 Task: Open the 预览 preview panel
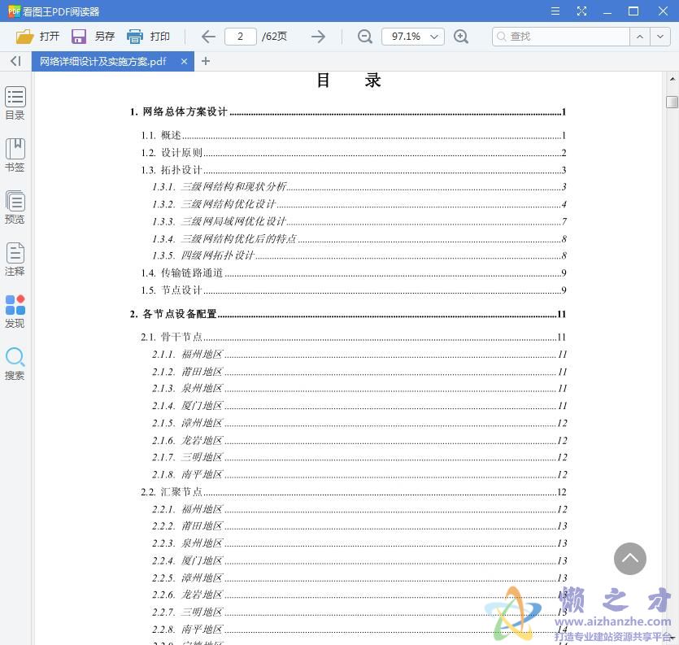(15, 206)
